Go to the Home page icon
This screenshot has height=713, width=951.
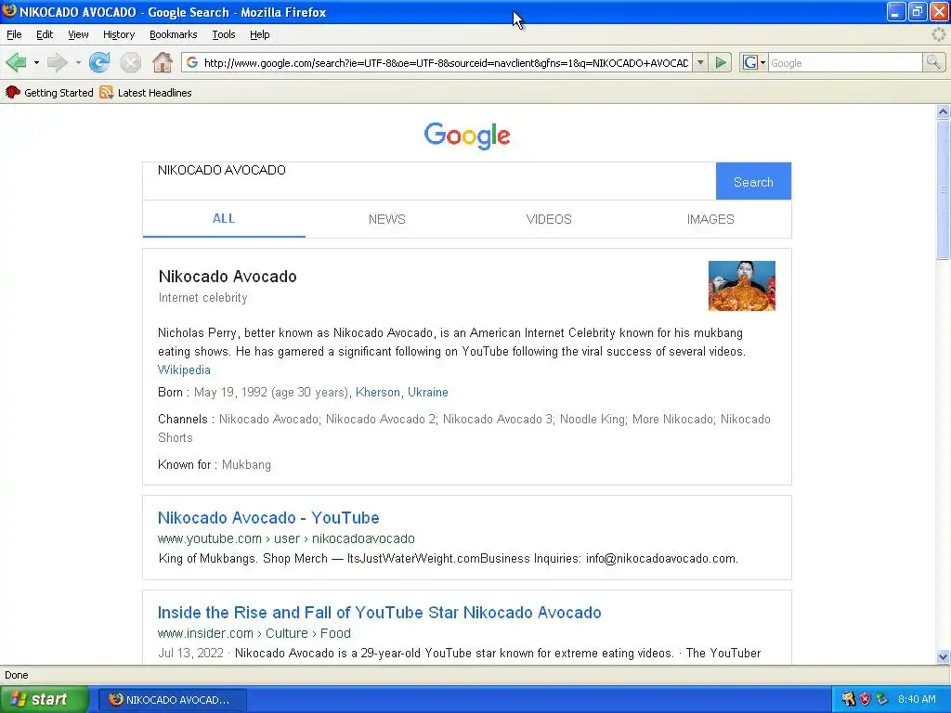click(162, 62)
